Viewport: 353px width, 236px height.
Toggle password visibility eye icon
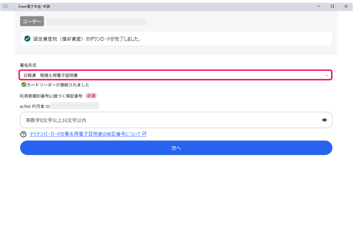tap(324, 120)
